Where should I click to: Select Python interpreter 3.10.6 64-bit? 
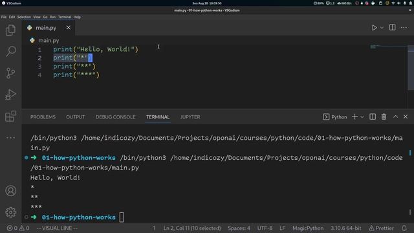click(x=346, y=228)
